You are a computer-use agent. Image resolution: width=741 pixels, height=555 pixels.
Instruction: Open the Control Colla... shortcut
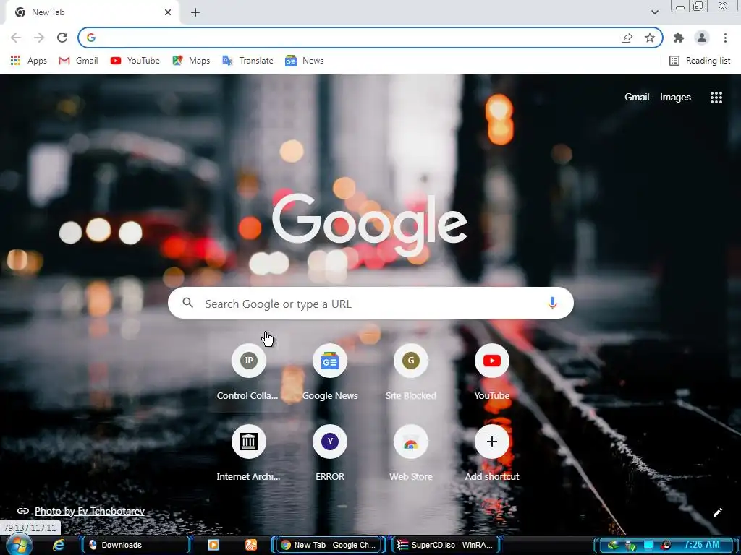coord(248,374)
